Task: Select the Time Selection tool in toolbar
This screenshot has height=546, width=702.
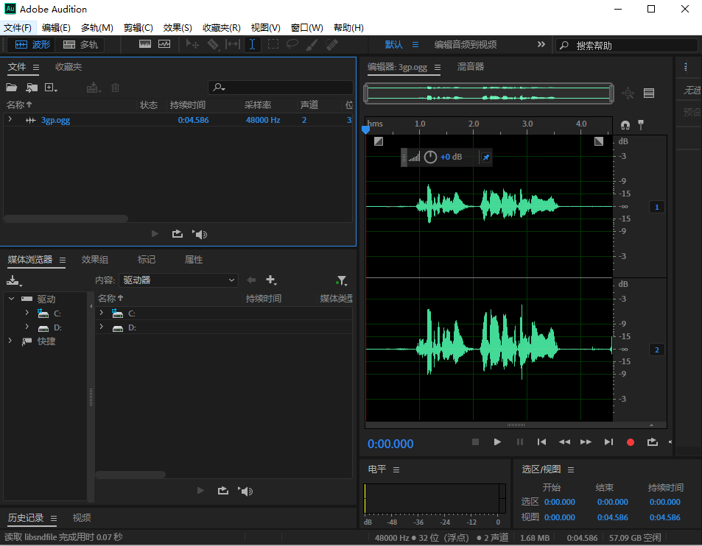Action: (253, 44)
